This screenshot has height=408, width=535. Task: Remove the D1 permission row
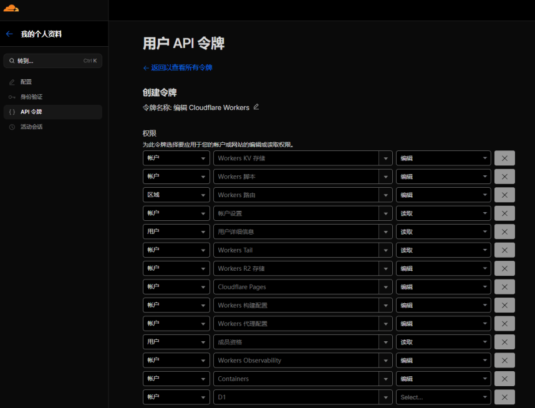click(504, 397)
